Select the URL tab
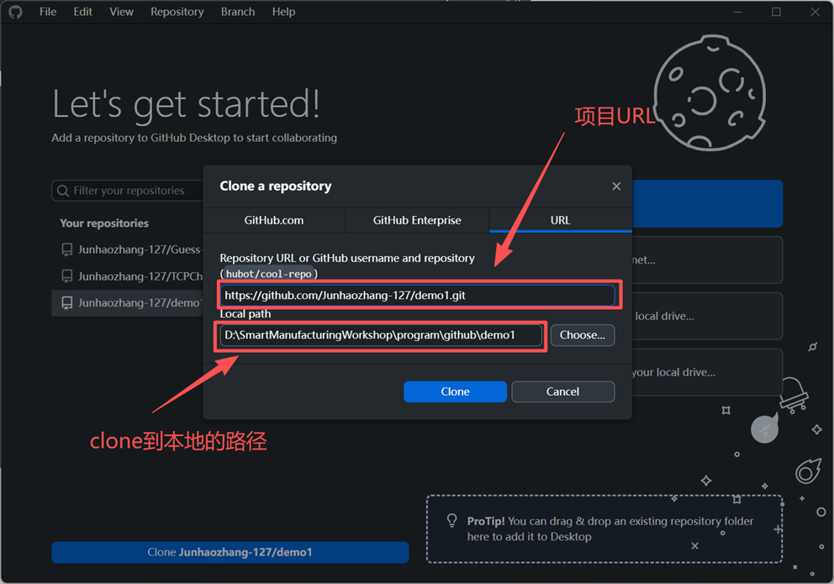834x584 pixels. [x=560, y=220]
